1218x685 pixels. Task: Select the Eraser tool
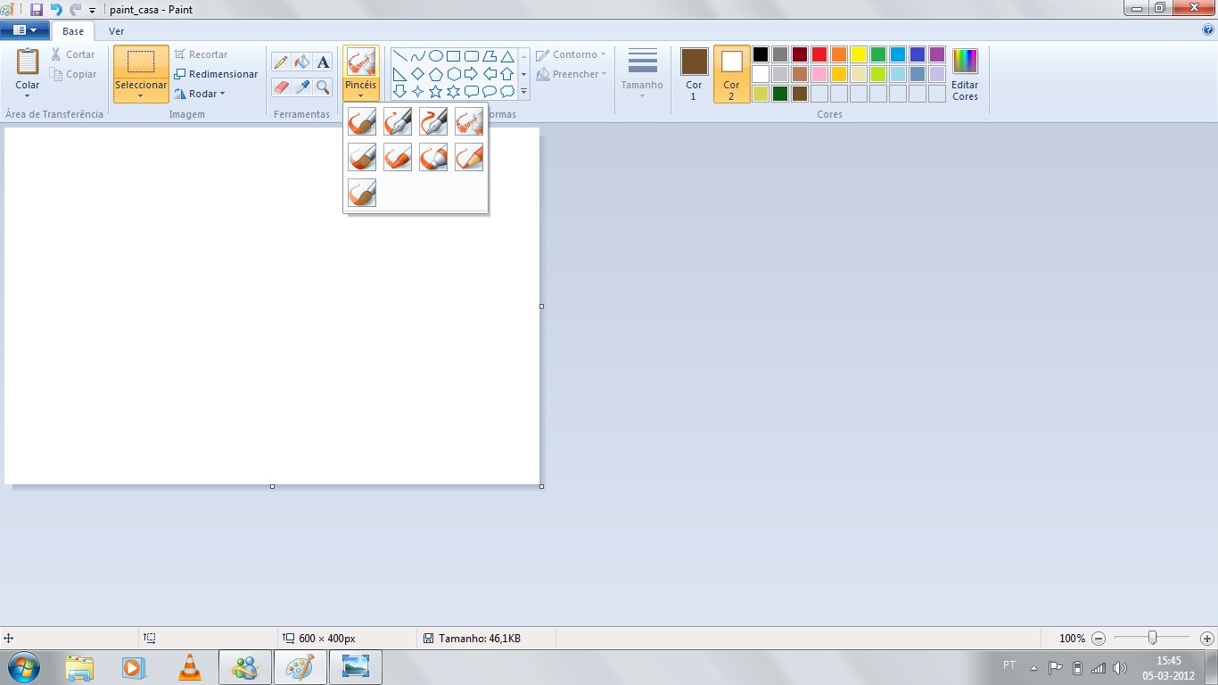tap(280, 87)
